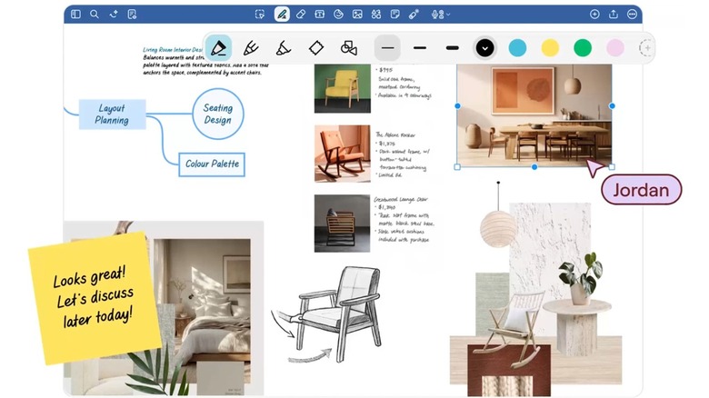Select the thickest stroke width
This screenshot has width=709, height=398.
(452, 48)
